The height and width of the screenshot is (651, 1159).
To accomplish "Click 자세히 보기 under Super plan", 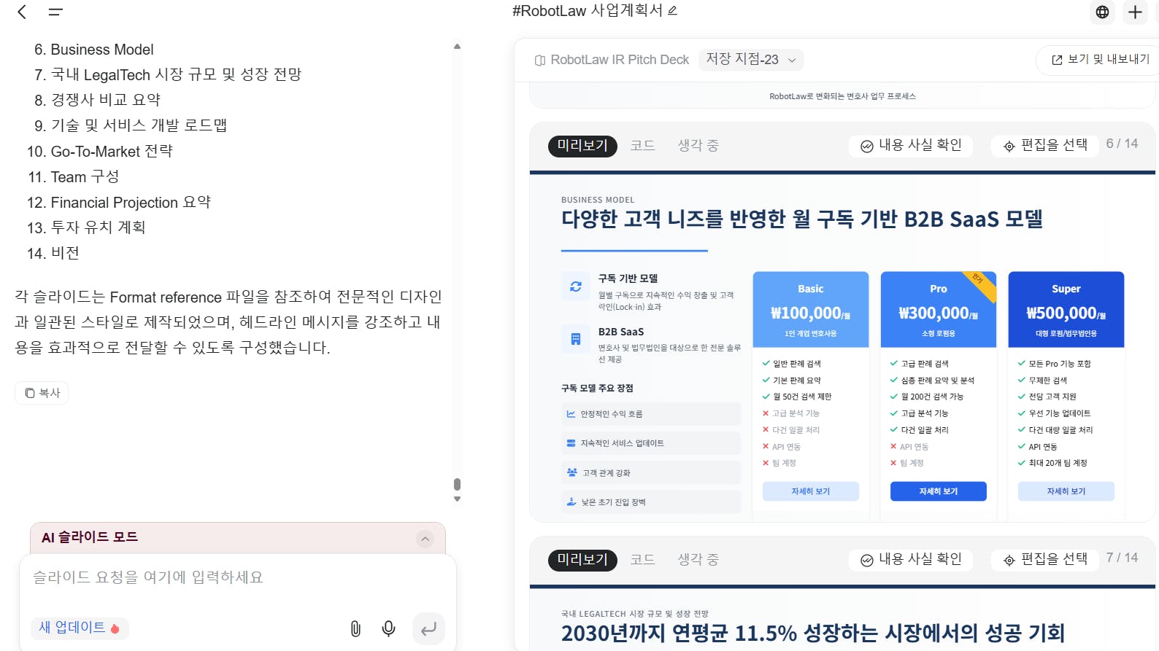I will [x=1066, y=491].
